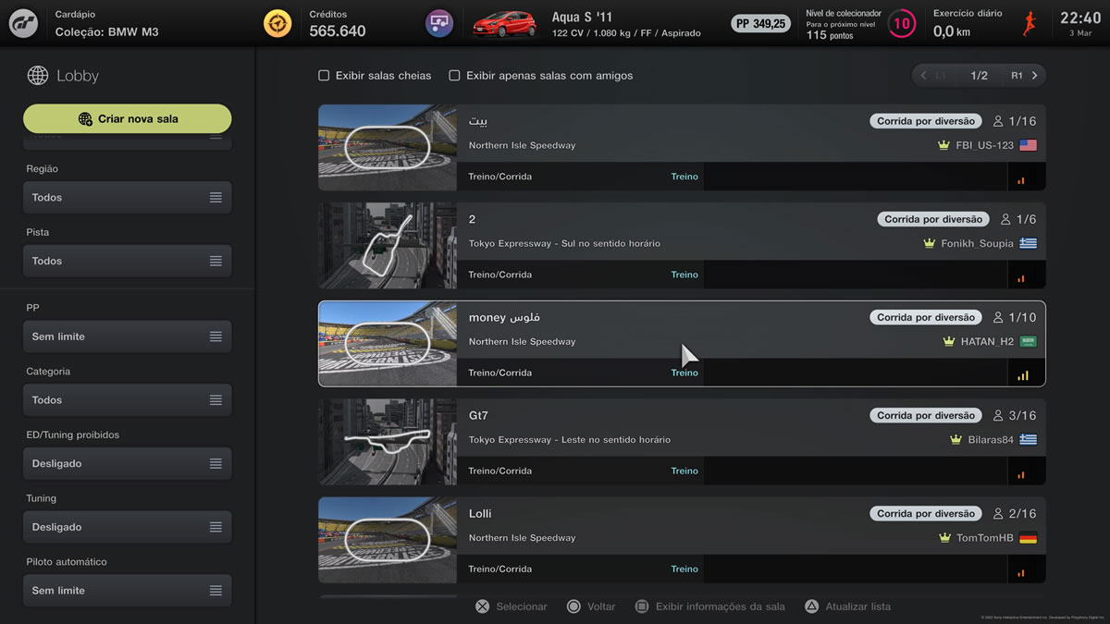This screenshot has width=1110, height=624.
Task: Click track thumbnail of the Gt7 room
Action: point(388,441)
